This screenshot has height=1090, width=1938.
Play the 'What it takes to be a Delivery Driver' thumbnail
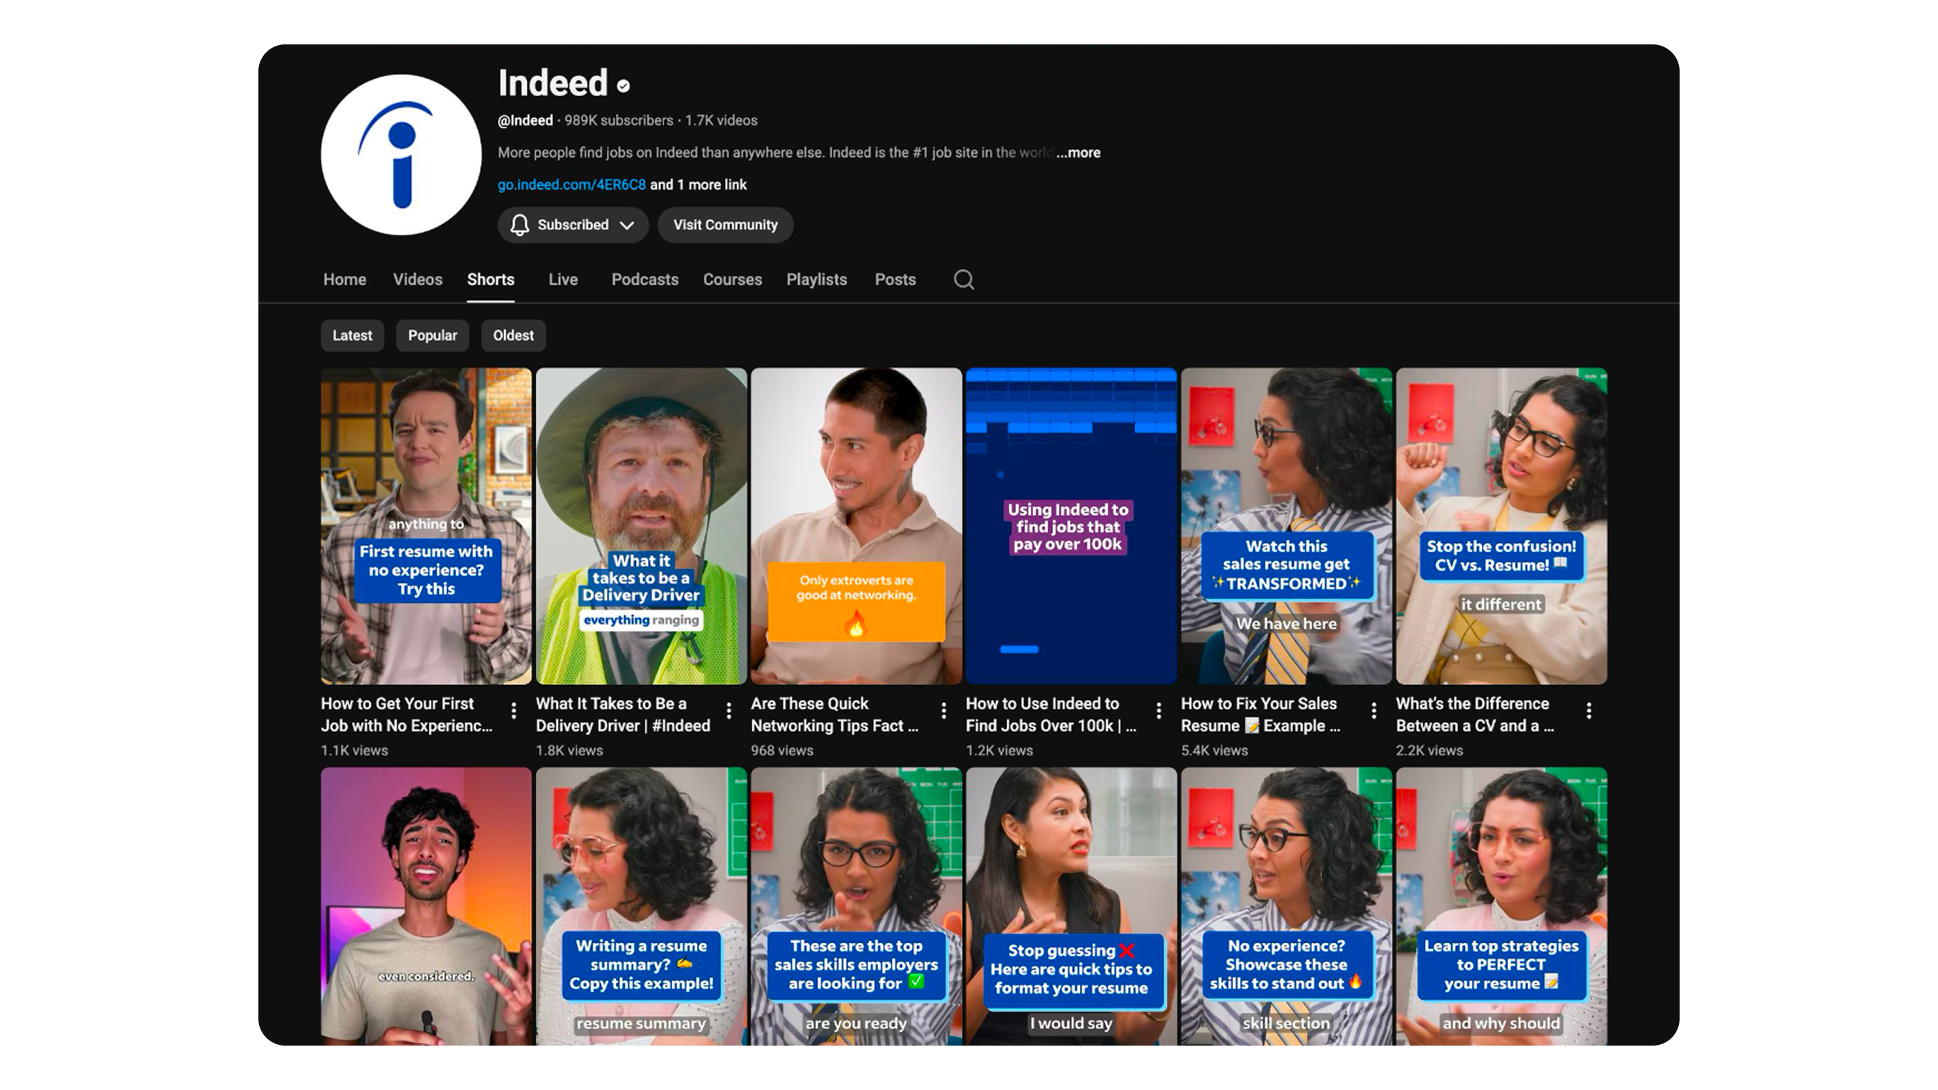[x=641, y=525]
